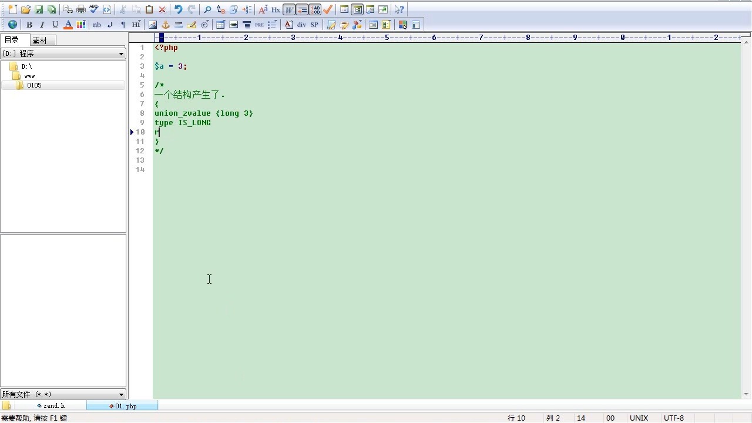Image resolution: width=752 pixels, height=423 pixels.
Task: Apply Underline HTML tag U icon
Action: (x=55, y=25)
